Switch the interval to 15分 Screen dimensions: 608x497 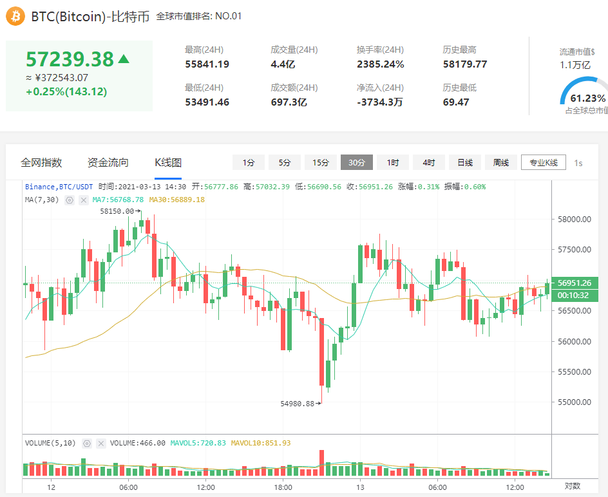pyautogui.click(x=321, y=162)
